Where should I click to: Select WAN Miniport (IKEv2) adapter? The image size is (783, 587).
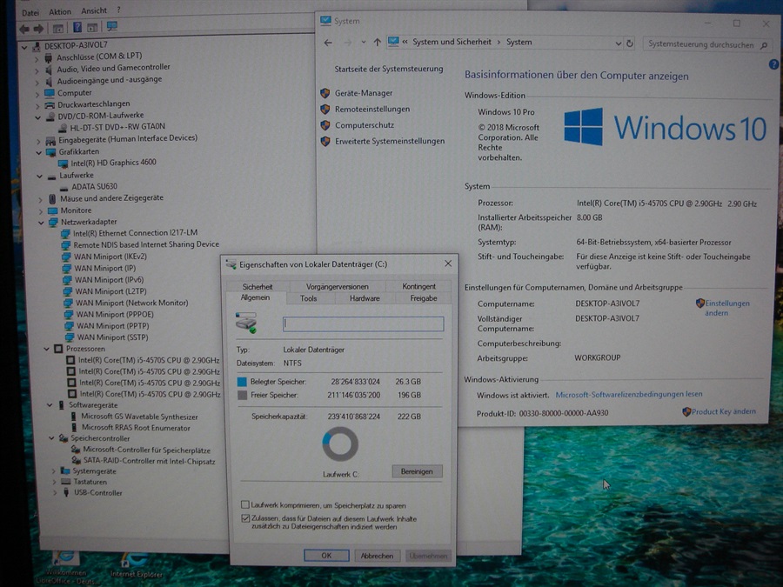[x=110, y=257]
